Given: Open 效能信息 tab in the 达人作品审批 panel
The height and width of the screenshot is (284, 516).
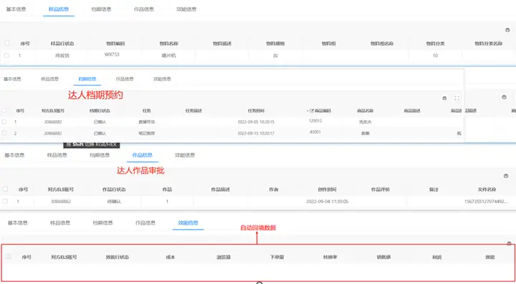Looking at the screenshot, I should pos(185,155).
